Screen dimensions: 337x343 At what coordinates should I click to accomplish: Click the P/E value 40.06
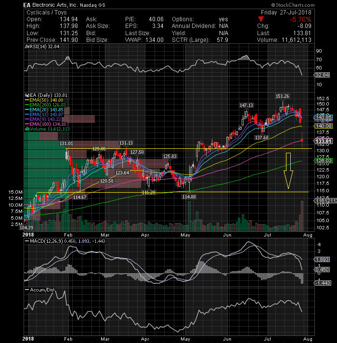point(156,19)
